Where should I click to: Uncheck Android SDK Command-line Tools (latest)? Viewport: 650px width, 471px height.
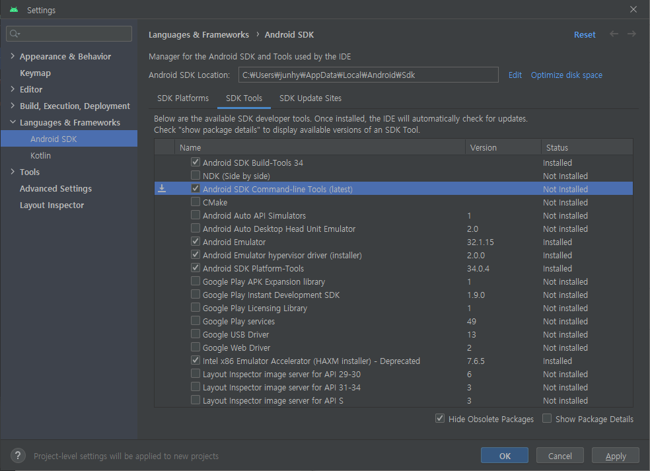[x=196, y=189]
